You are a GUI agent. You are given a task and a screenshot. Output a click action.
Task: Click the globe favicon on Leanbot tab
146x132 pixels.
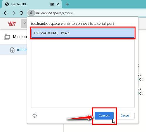tap(7, 4)
